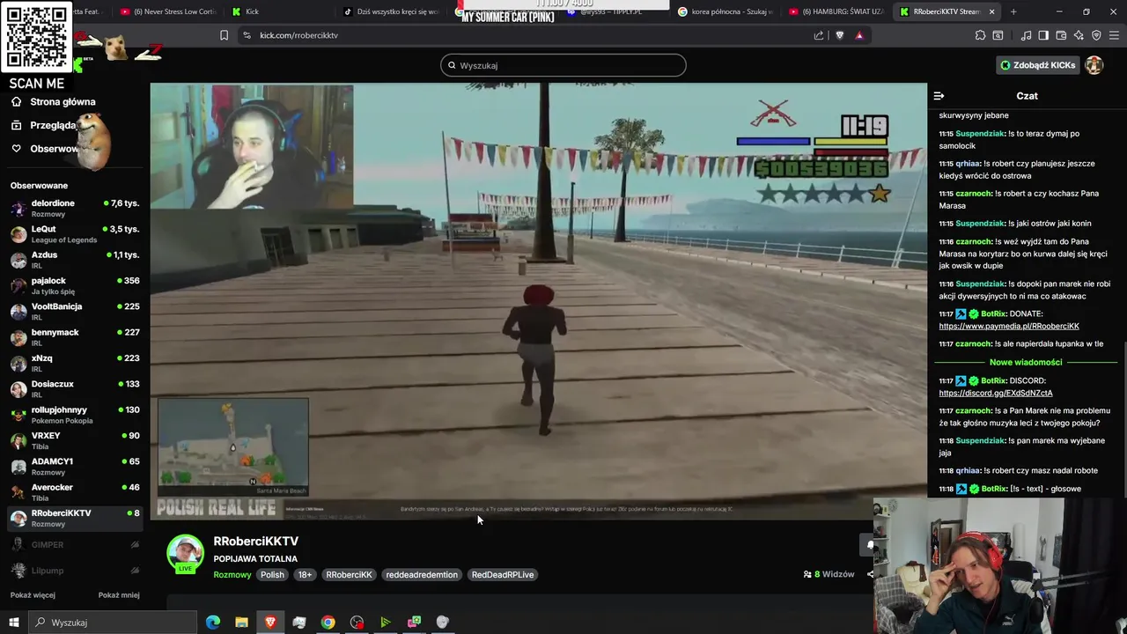The image size is (1127, 634).
Task: Switch to Never Stress Low Cortisol YouTube tab
Action: click(x=167, y=11)
